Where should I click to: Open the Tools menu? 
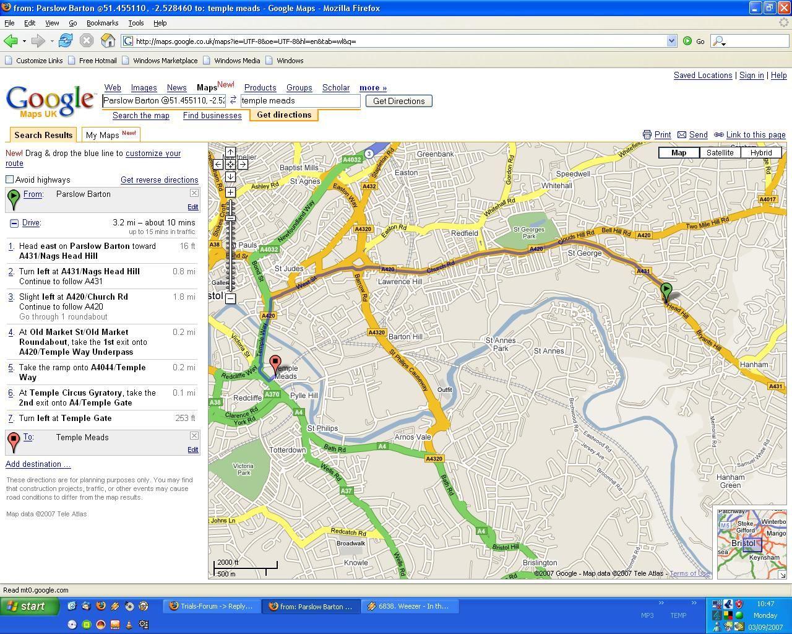pyautogui.click(x=136, y=23)
